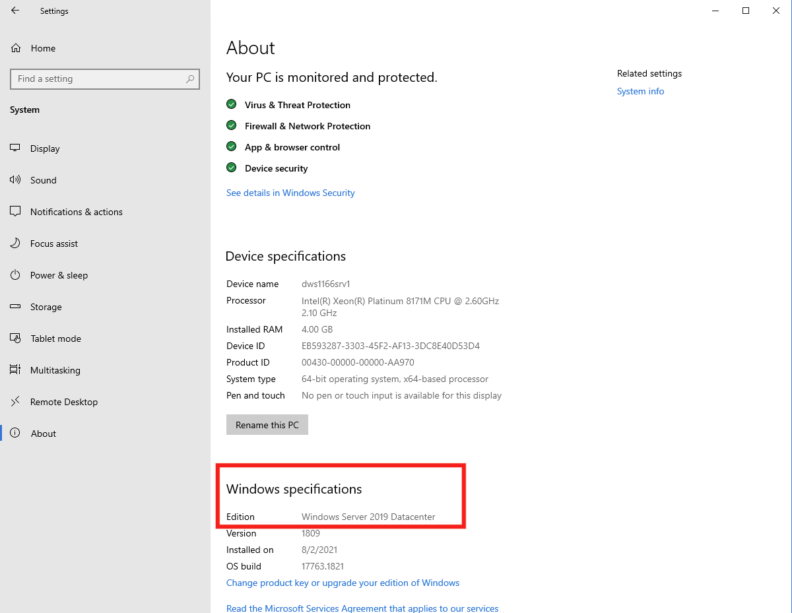This screenshot has width=792, height=613.
Task: Click the Find a setting search box
Action: [x=105, y=79]
